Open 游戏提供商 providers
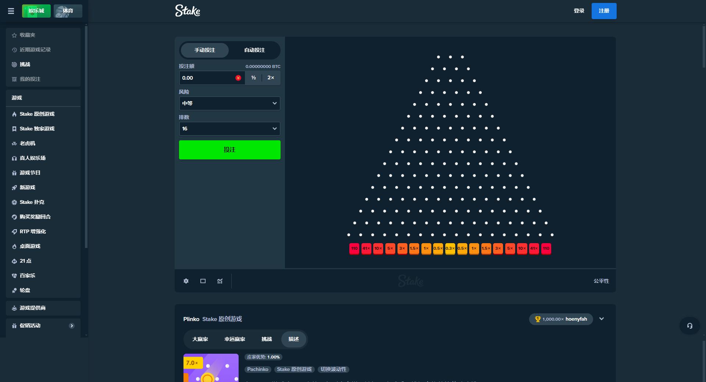The image size is (706, 382). [43, 308]
